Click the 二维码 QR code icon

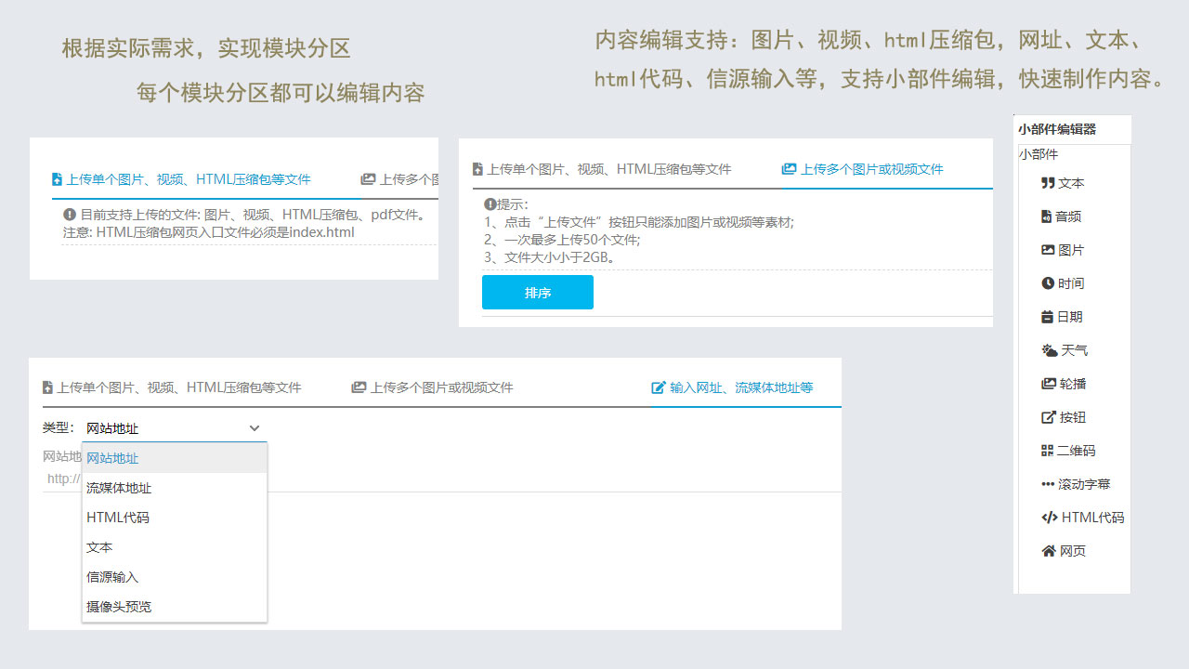[x=1047, y=451]
